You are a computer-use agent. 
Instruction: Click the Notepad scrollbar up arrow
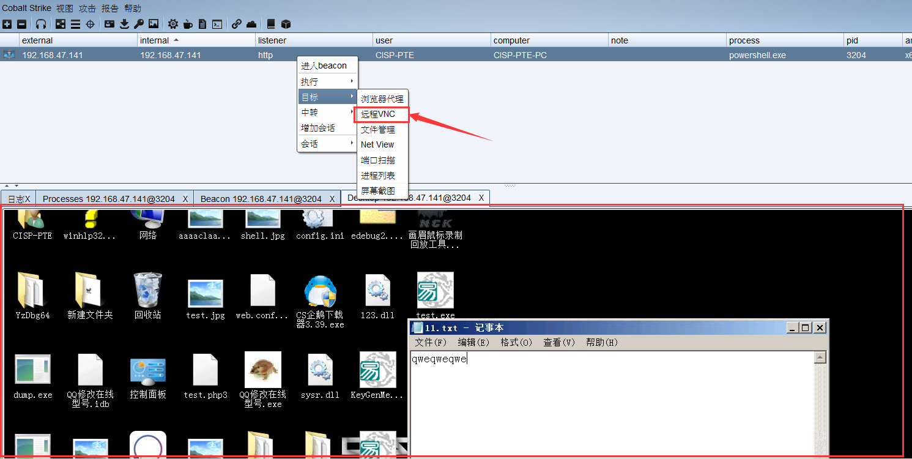820,357
